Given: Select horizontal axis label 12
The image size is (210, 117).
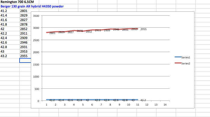Looking at the screenshot, I should (x=147, y=105).
